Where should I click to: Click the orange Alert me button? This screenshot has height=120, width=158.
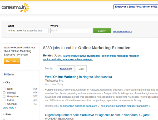(x=12, y=61)
